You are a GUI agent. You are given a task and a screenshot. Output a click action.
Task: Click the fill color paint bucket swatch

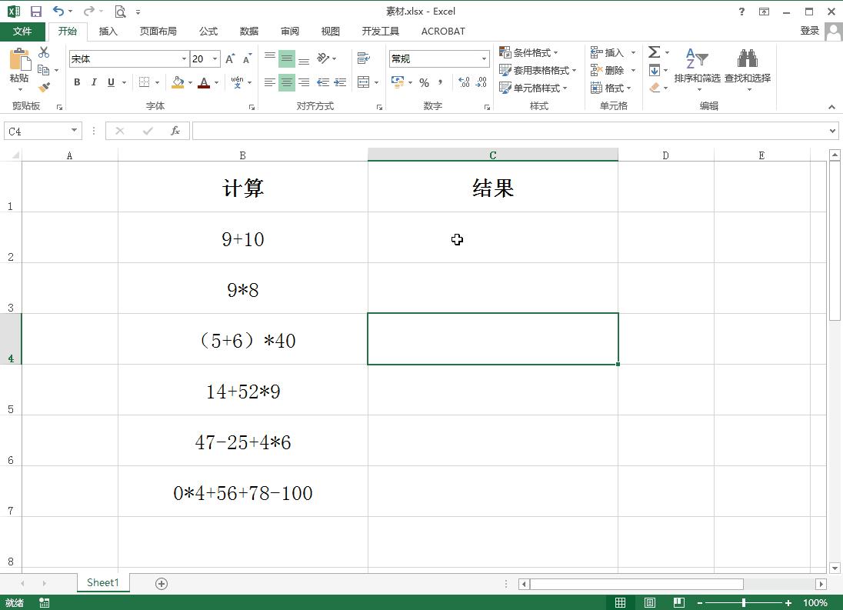[x=178, y=82]
